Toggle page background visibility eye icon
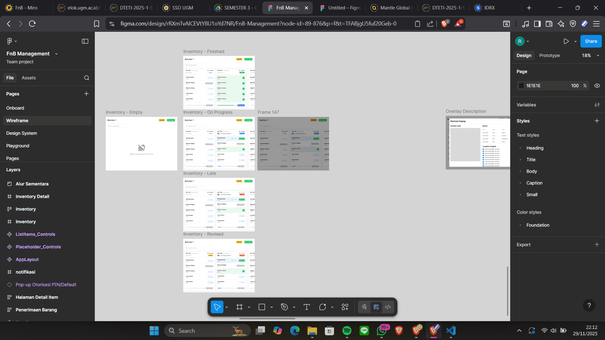Image resolution: width=605 pixels, height=340 pixels. click(597, 86)
